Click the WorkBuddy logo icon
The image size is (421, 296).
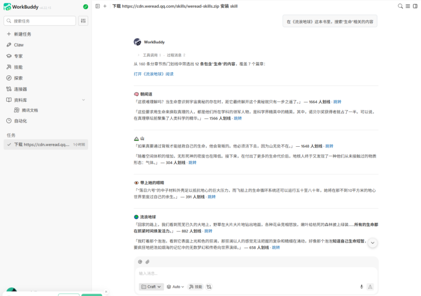point(7,7)
